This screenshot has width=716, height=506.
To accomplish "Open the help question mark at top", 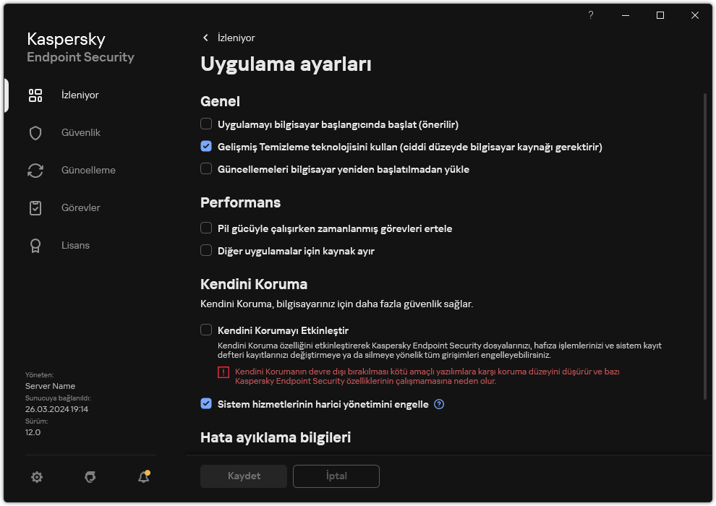I will [x=590, y=15].
